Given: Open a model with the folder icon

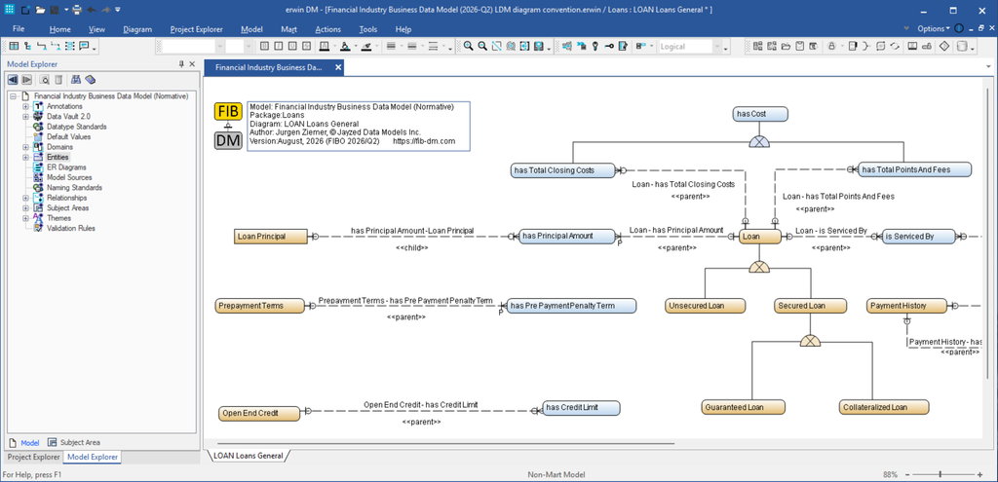Looking at the screenshot, I should click(x=40, y=10).
